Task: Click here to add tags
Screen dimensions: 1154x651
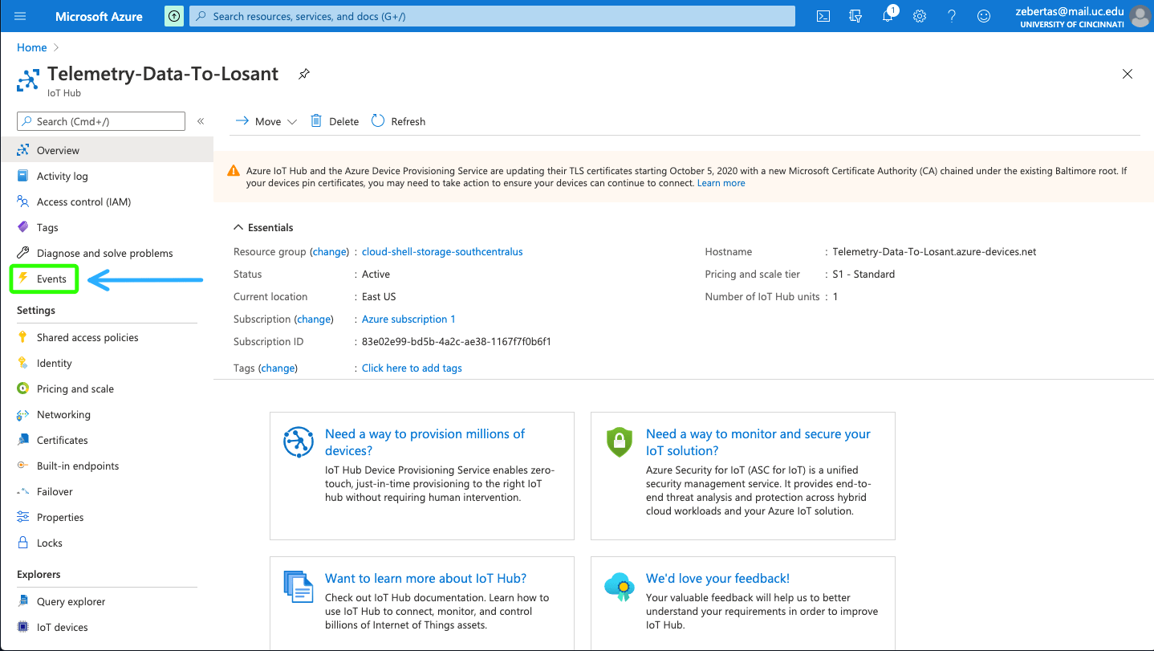Action: click(x=412, y=368)
